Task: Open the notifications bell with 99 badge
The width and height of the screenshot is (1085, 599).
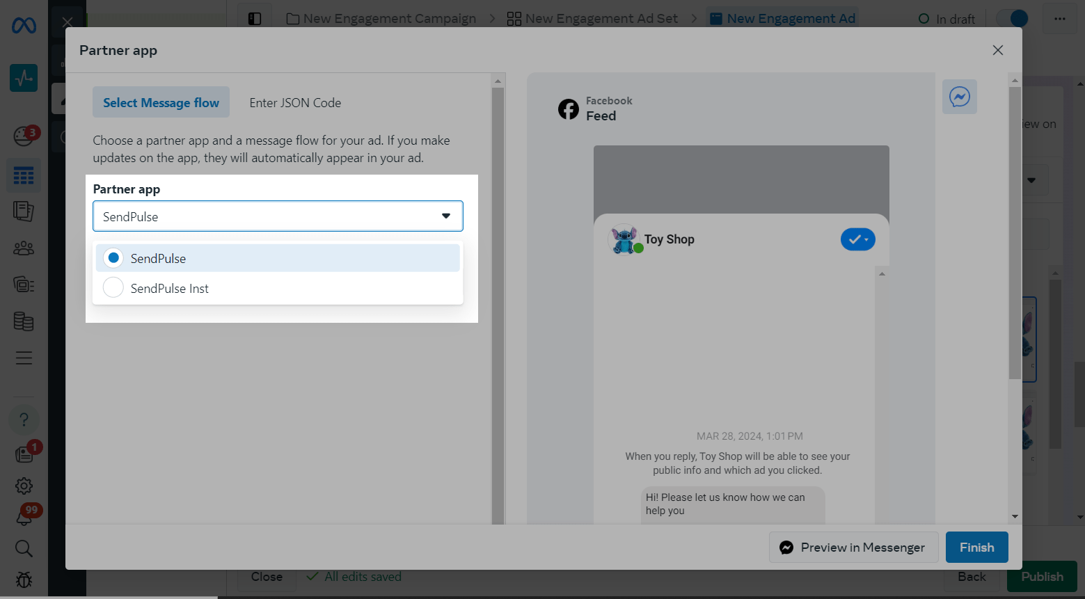Action: click(25, 516)
